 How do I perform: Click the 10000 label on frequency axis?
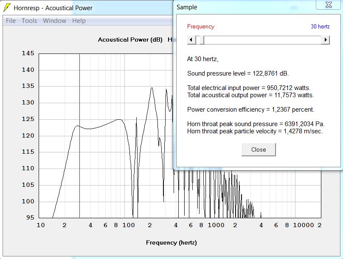point(304,225)
